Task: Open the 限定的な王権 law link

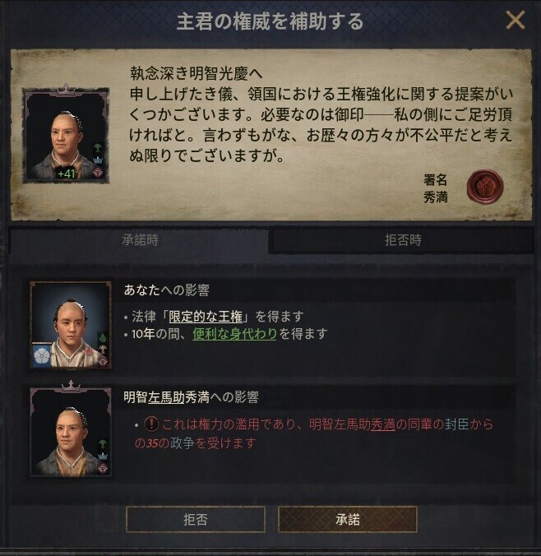Action: pyautogui.click(x=206, y=317)
